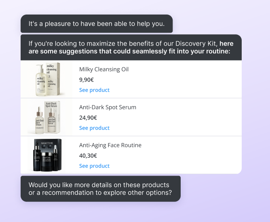
Task: Click the 40,30€ price label
Action: (88, 155)
